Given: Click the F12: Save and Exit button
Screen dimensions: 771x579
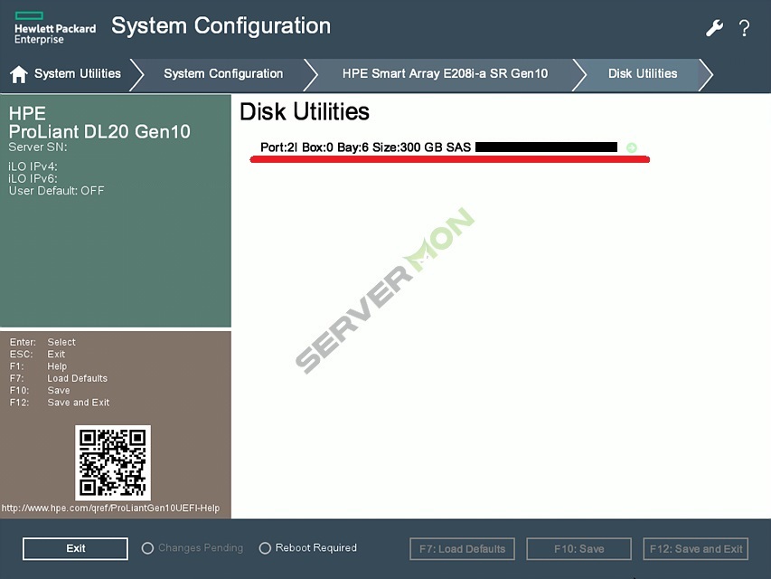Looking at the screenshot, I should [x=696, y=549].
